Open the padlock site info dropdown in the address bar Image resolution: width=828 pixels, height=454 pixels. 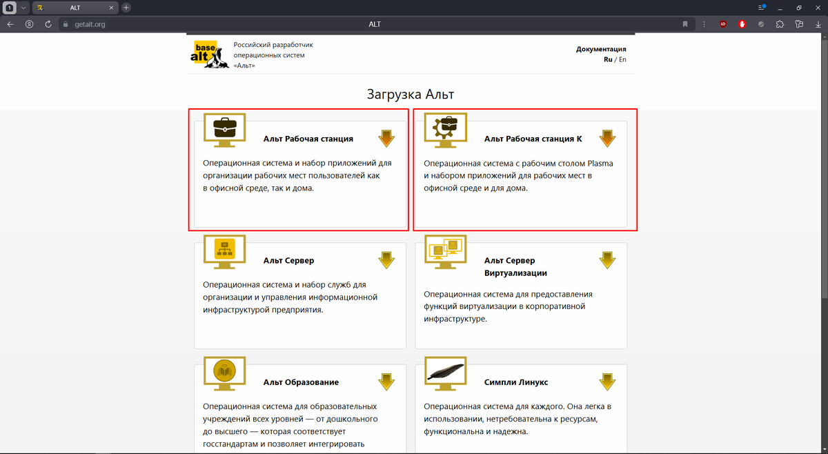tap(64, 23)
